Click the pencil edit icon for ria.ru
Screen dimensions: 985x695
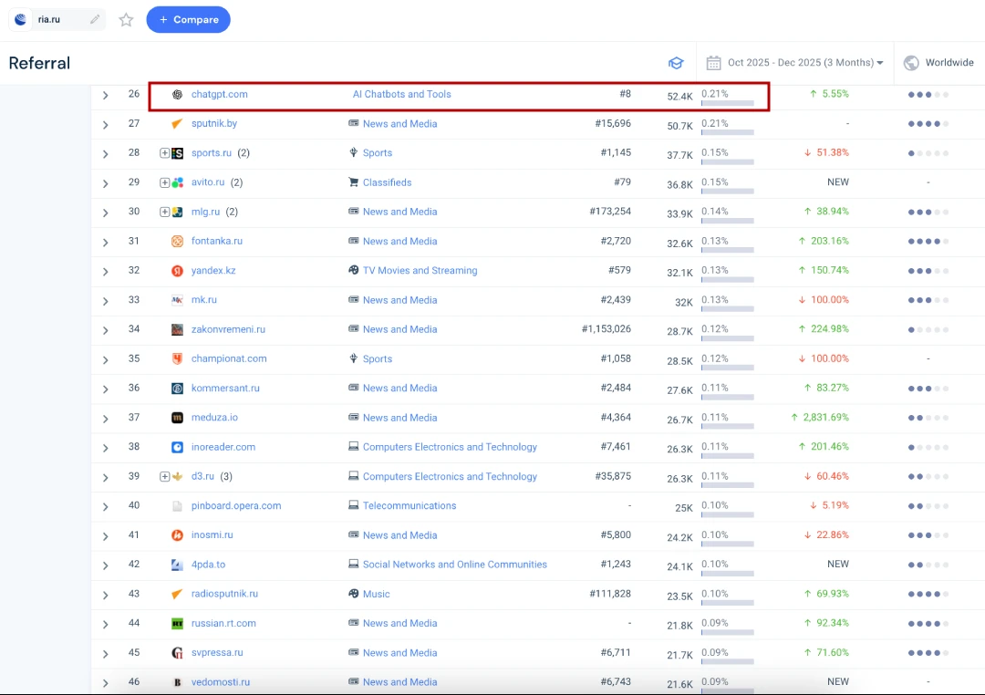coord(95,19)
